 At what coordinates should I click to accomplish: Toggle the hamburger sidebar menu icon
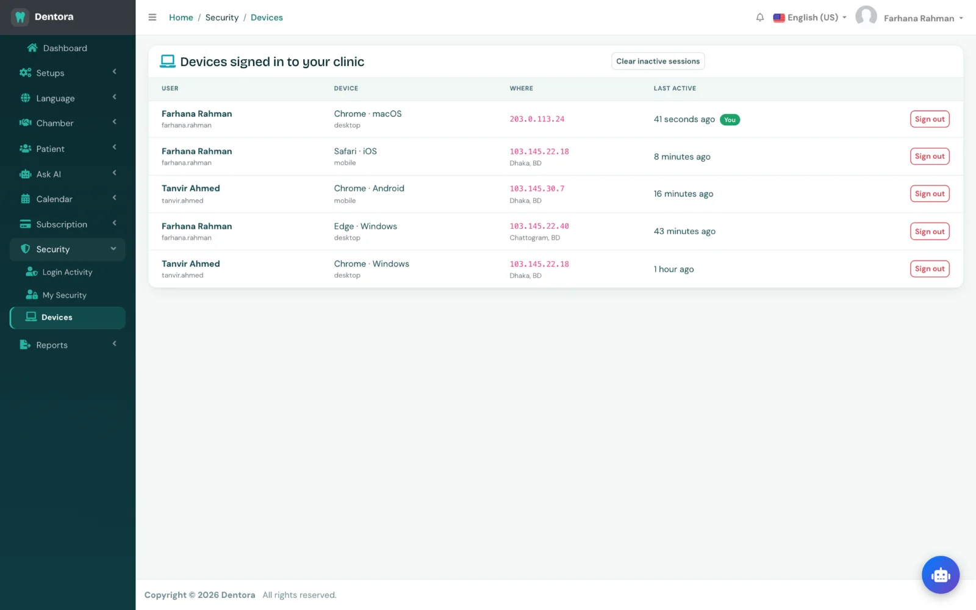click(152, 17)
